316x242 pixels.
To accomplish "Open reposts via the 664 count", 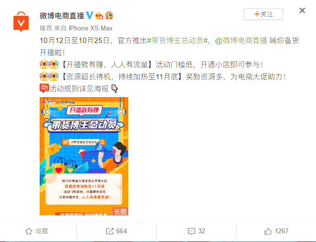I will (x=121, y=231).
